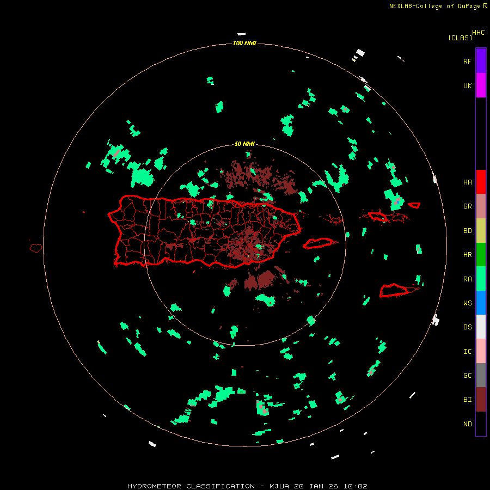Click the BD legend label

click(467, 231)
